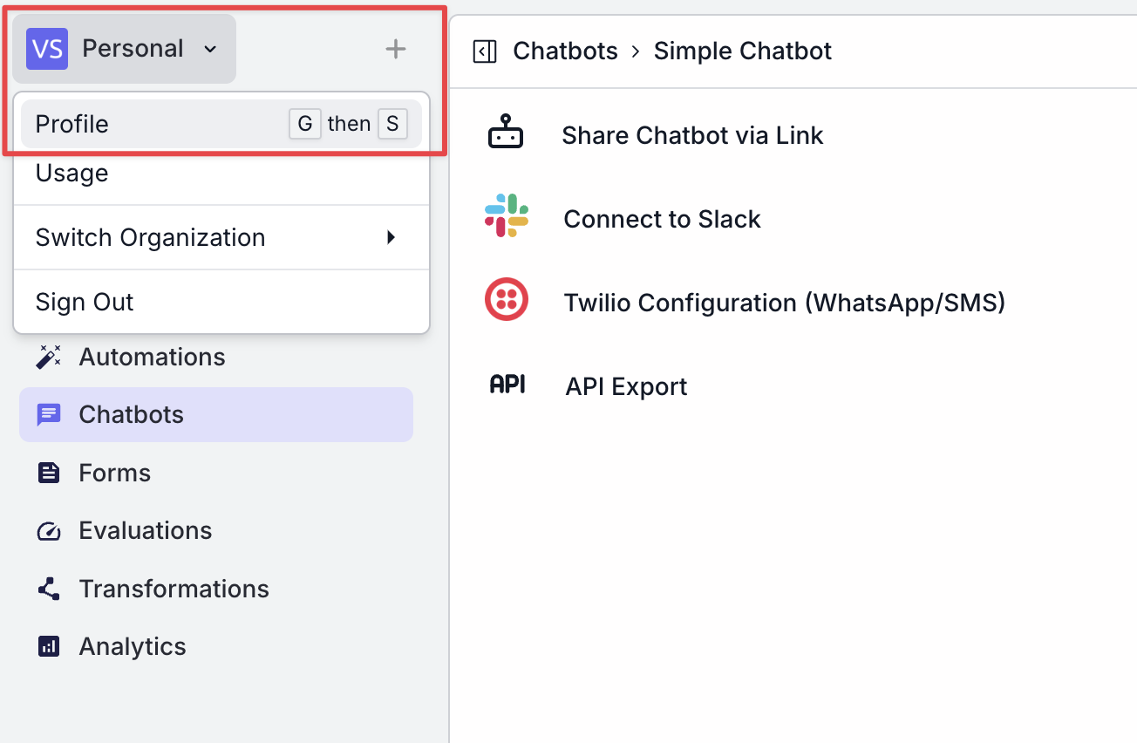Sign Out of the account

pos(85,302)
